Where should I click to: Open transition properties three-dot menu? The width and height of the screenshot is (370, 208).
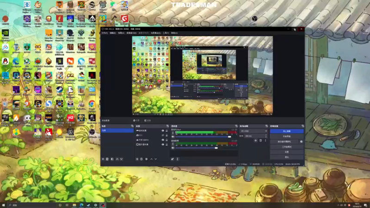pos(265,141)
